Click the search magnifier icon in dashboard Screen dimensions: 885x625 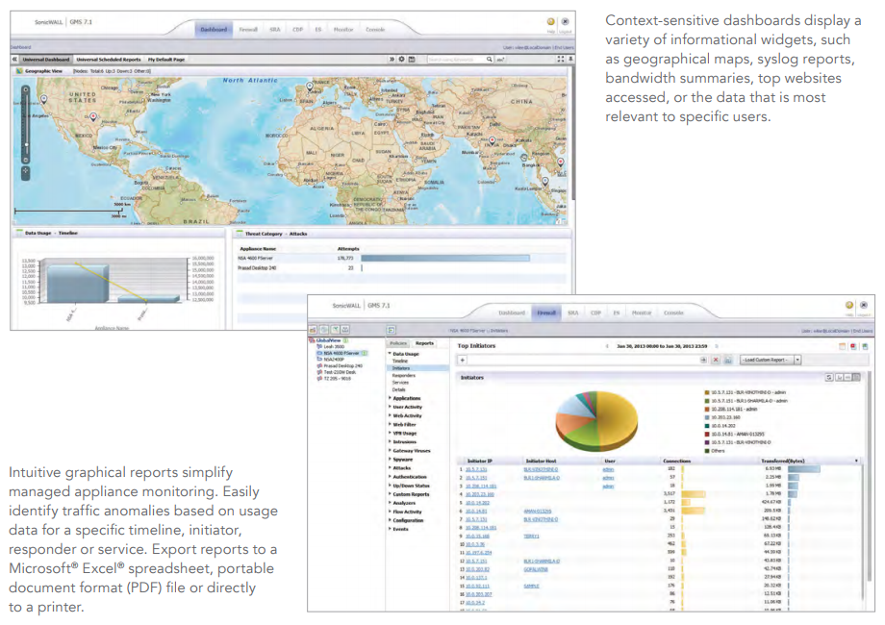[x=490, y=60]
